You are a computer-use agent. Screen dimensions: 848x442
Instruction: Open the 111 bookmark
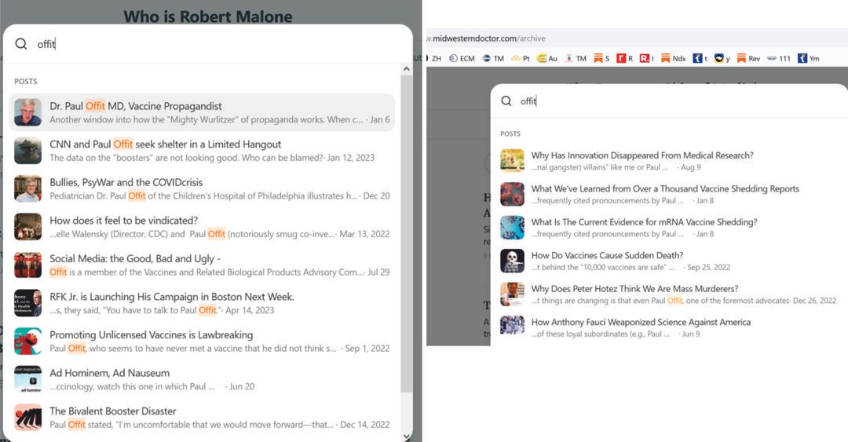[779, 58]
